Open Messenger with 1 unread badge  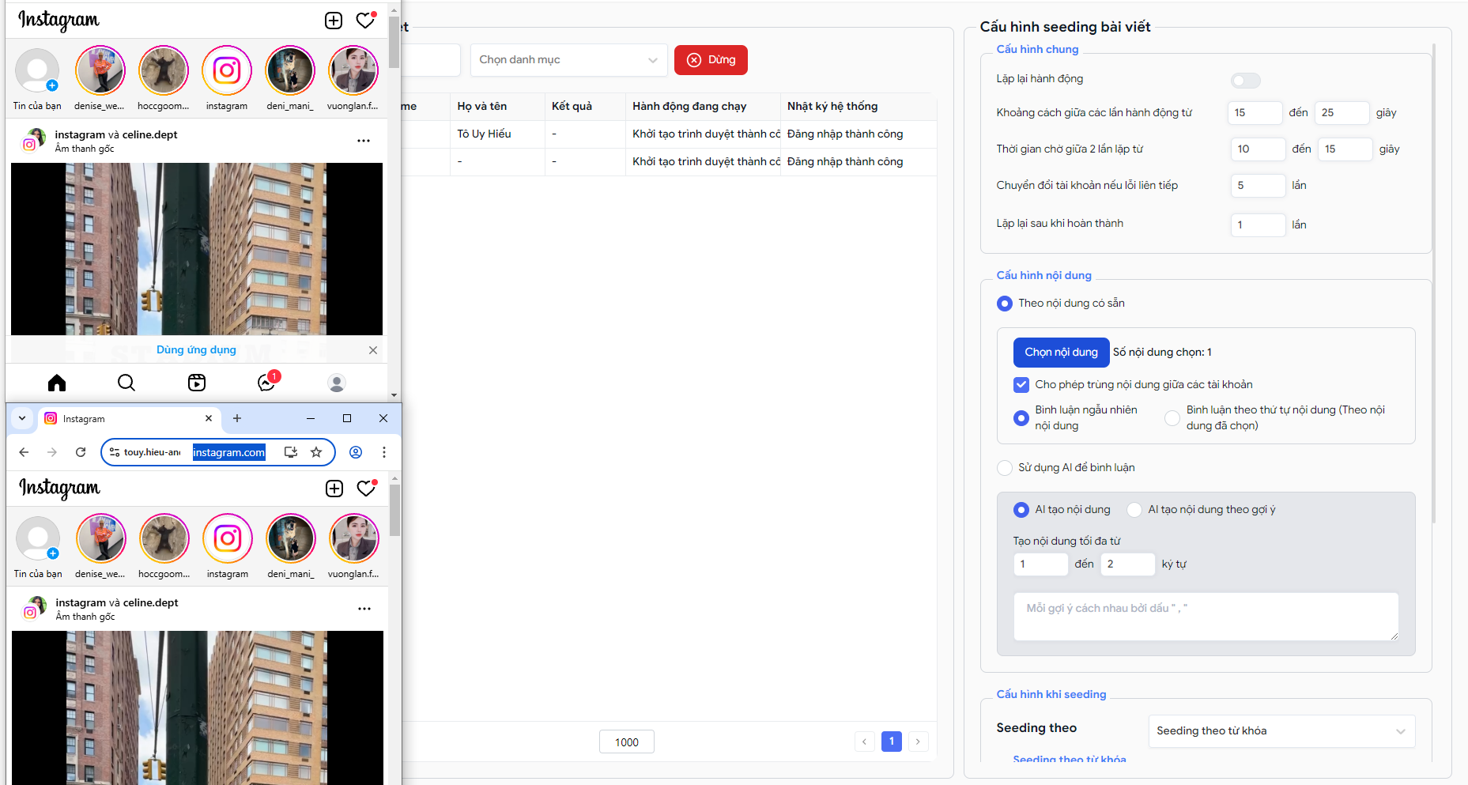(267, 382)
